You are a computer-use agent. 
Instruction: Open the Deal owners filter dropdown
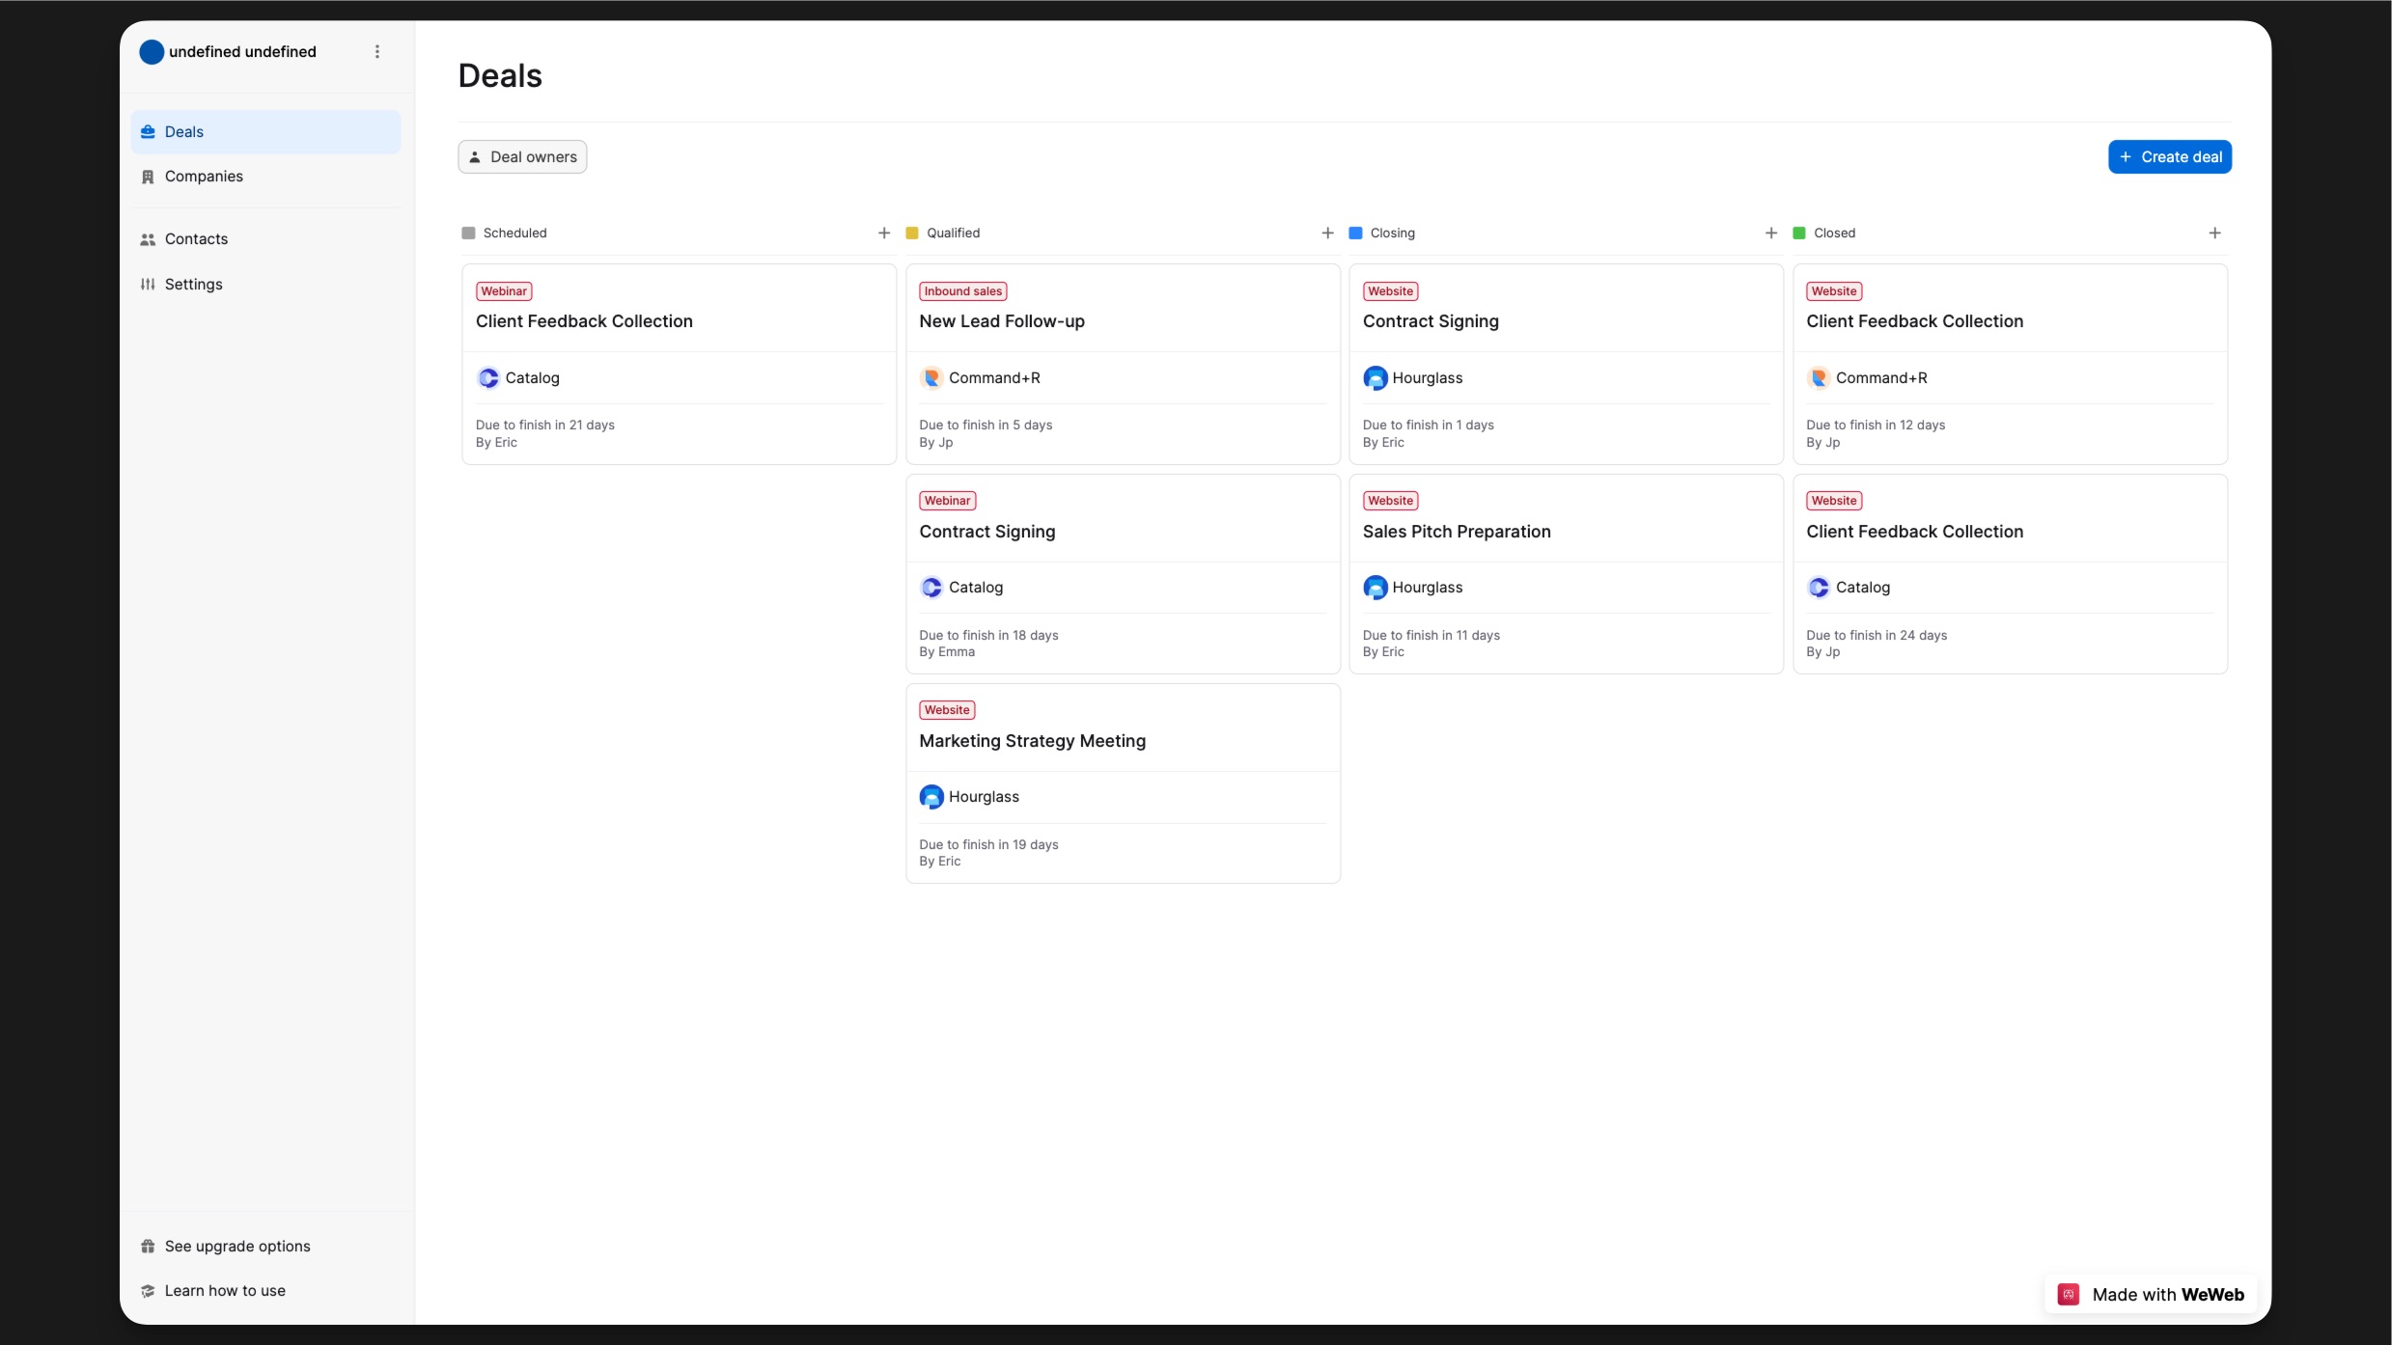point(522,157)
